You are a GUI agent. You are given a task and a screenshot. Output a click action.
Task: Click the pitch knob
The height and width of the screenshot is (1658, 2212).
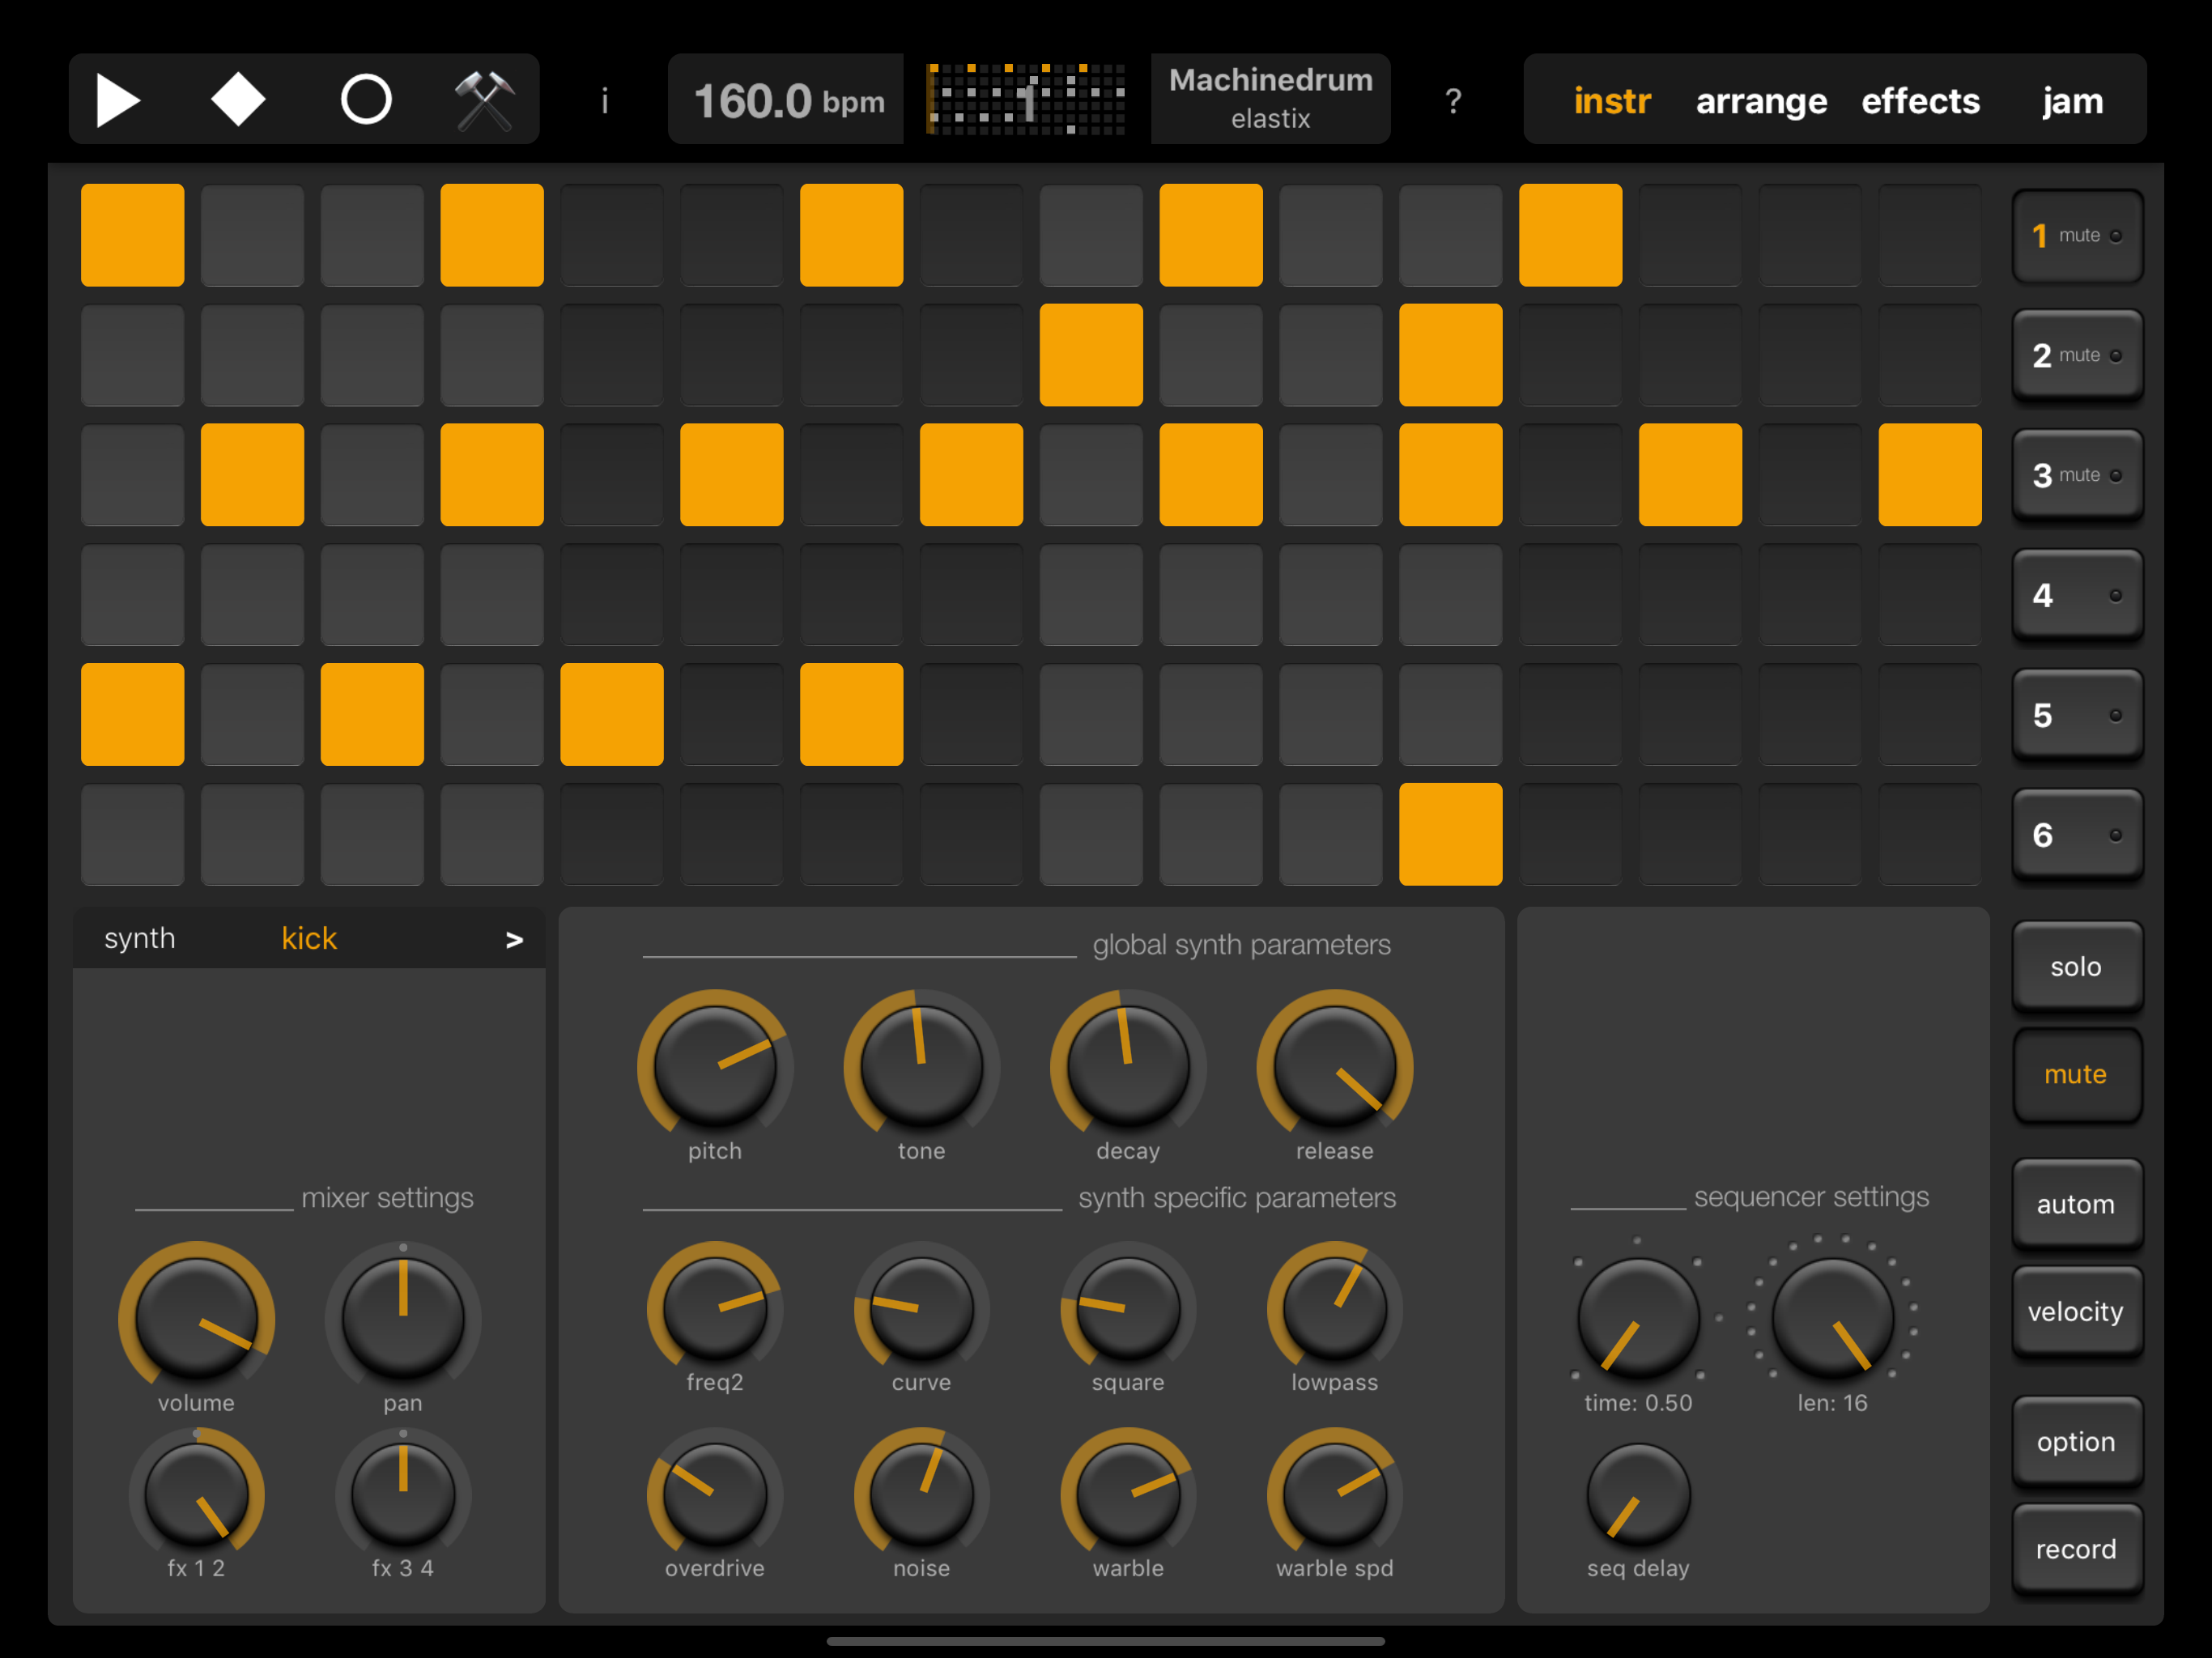tap(715, 1066)
